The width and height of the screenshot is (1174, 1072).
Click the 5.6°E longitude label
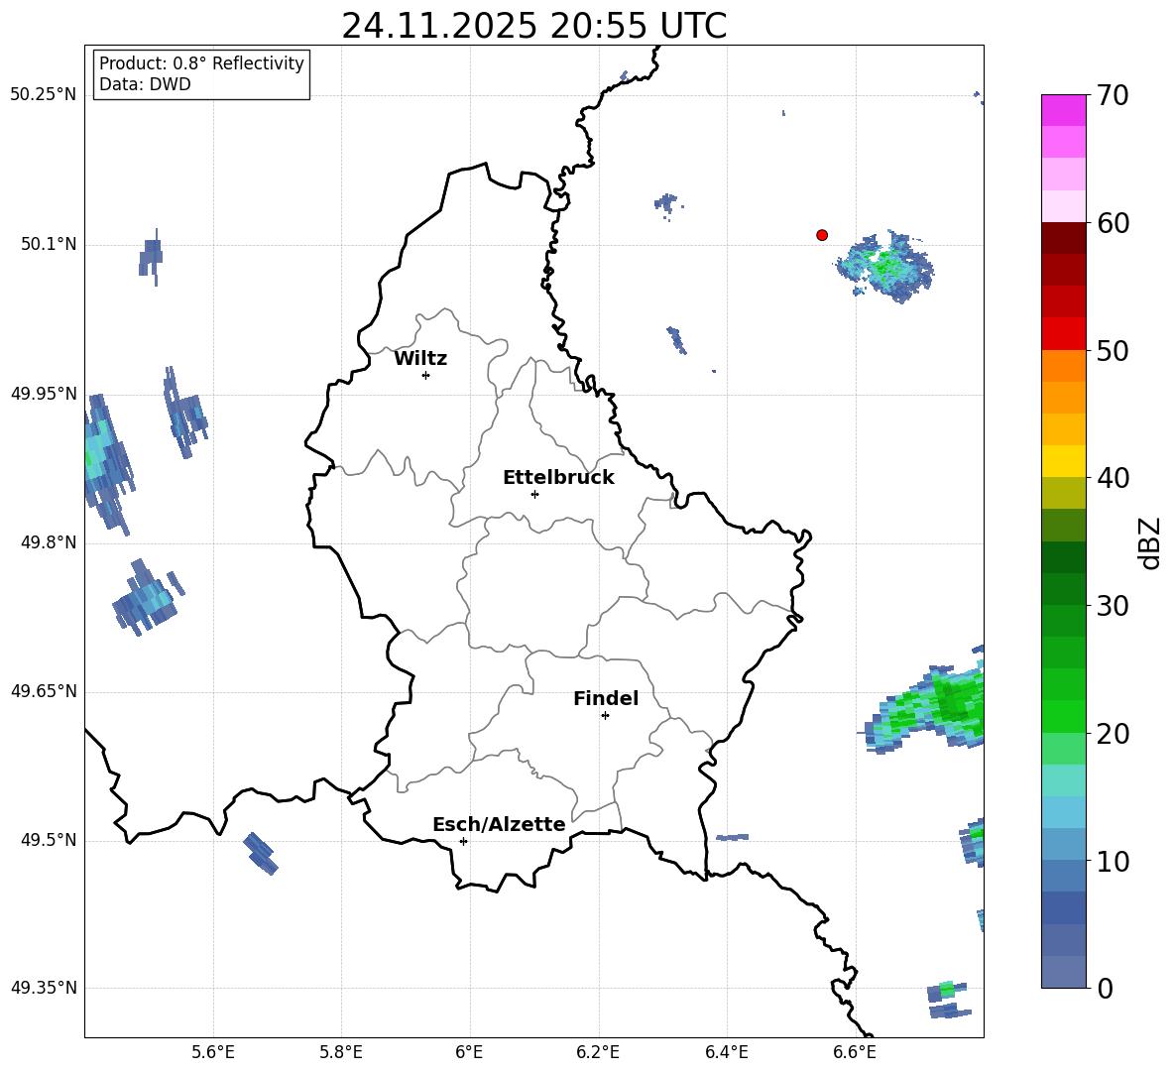212,1052
